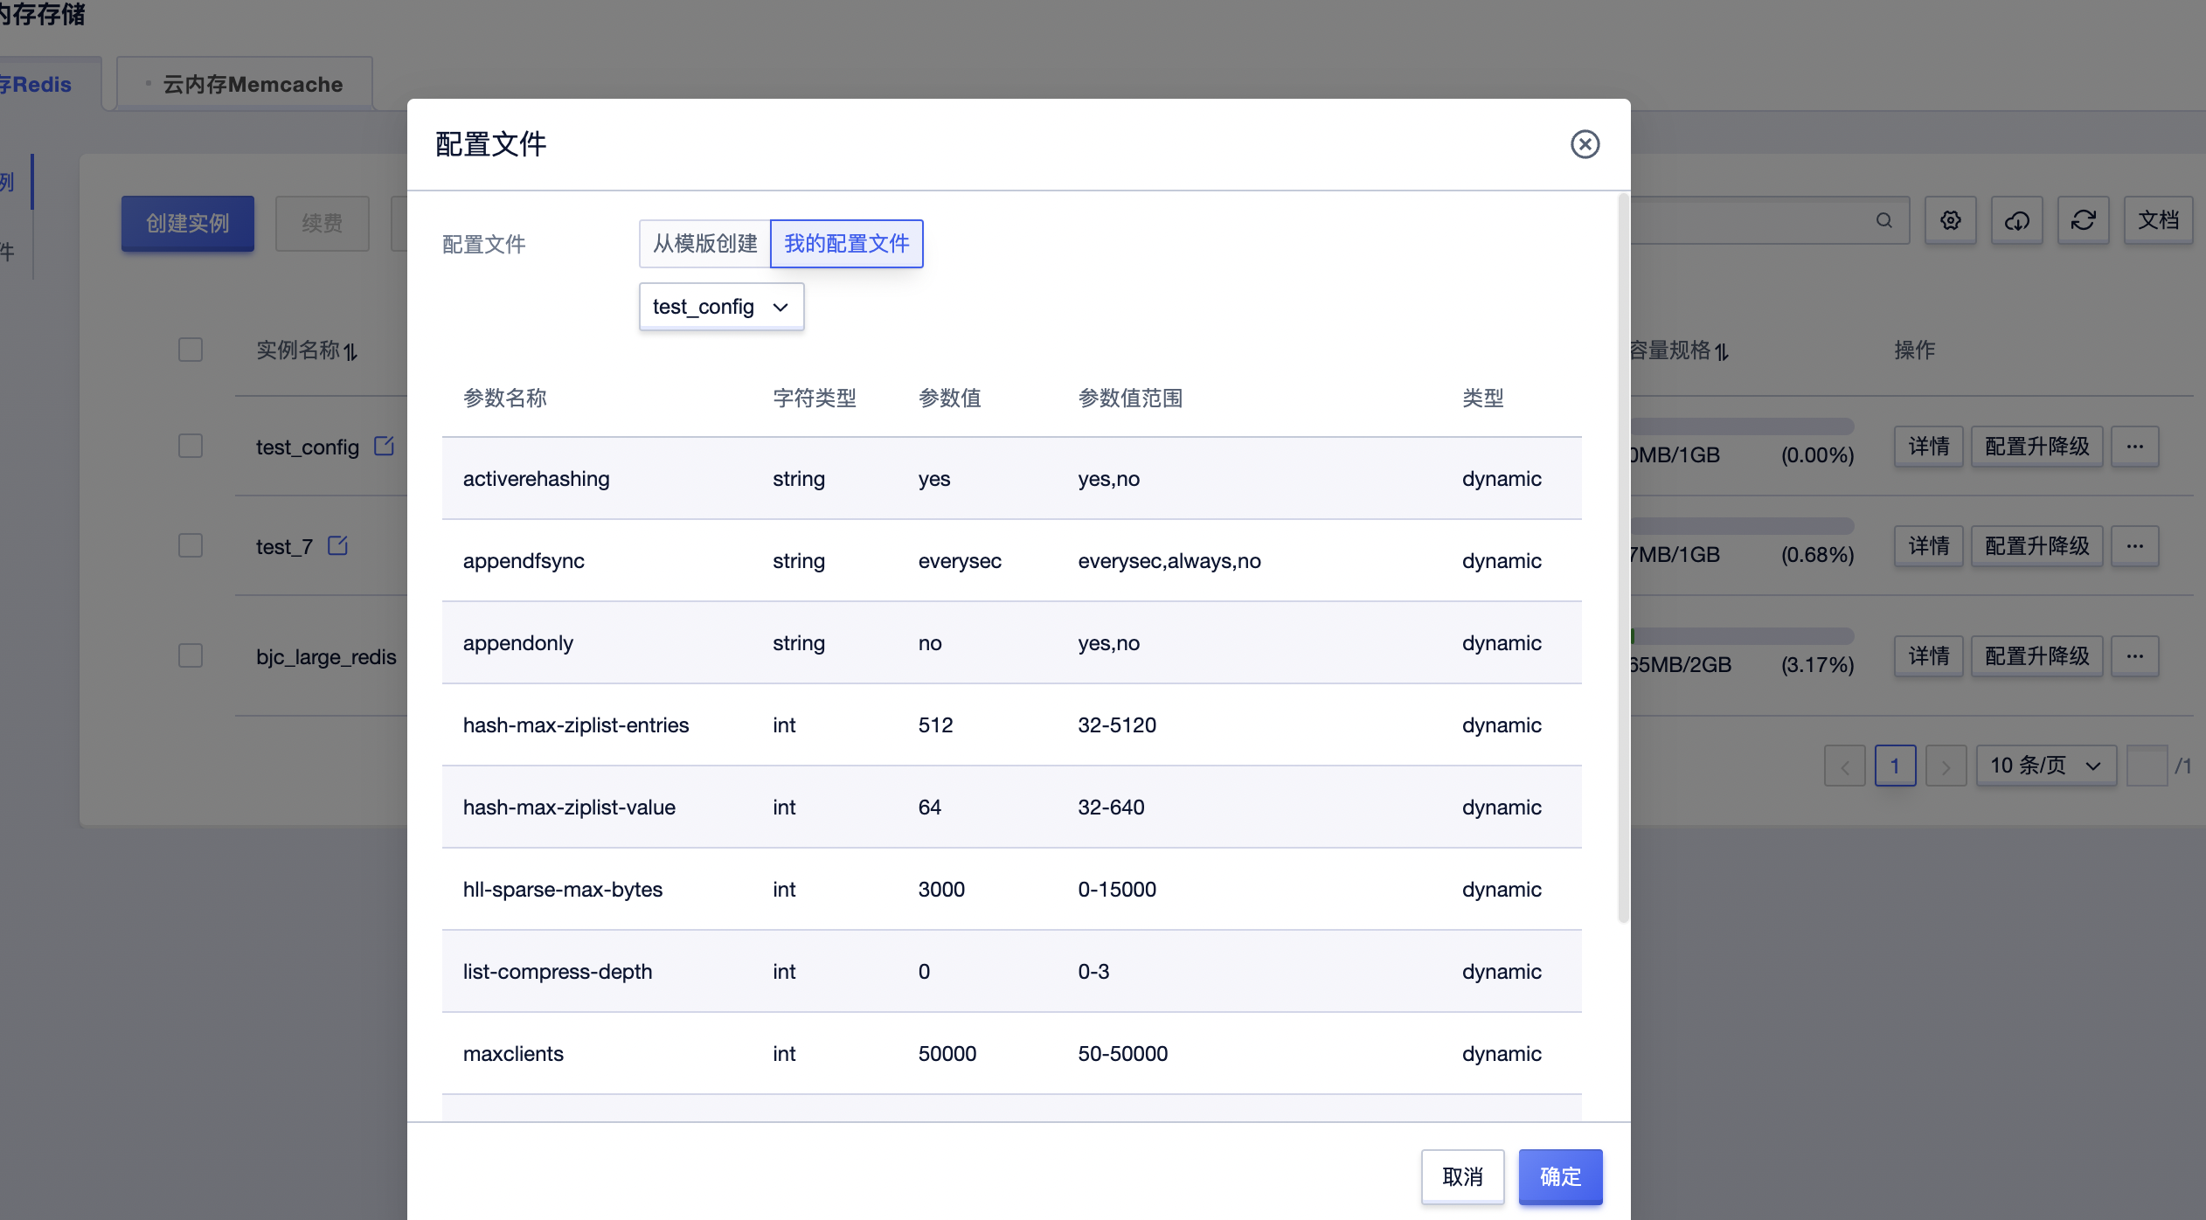
Task: Sort by 实例名称 column sort icon
Action: [x=350, y=351]
